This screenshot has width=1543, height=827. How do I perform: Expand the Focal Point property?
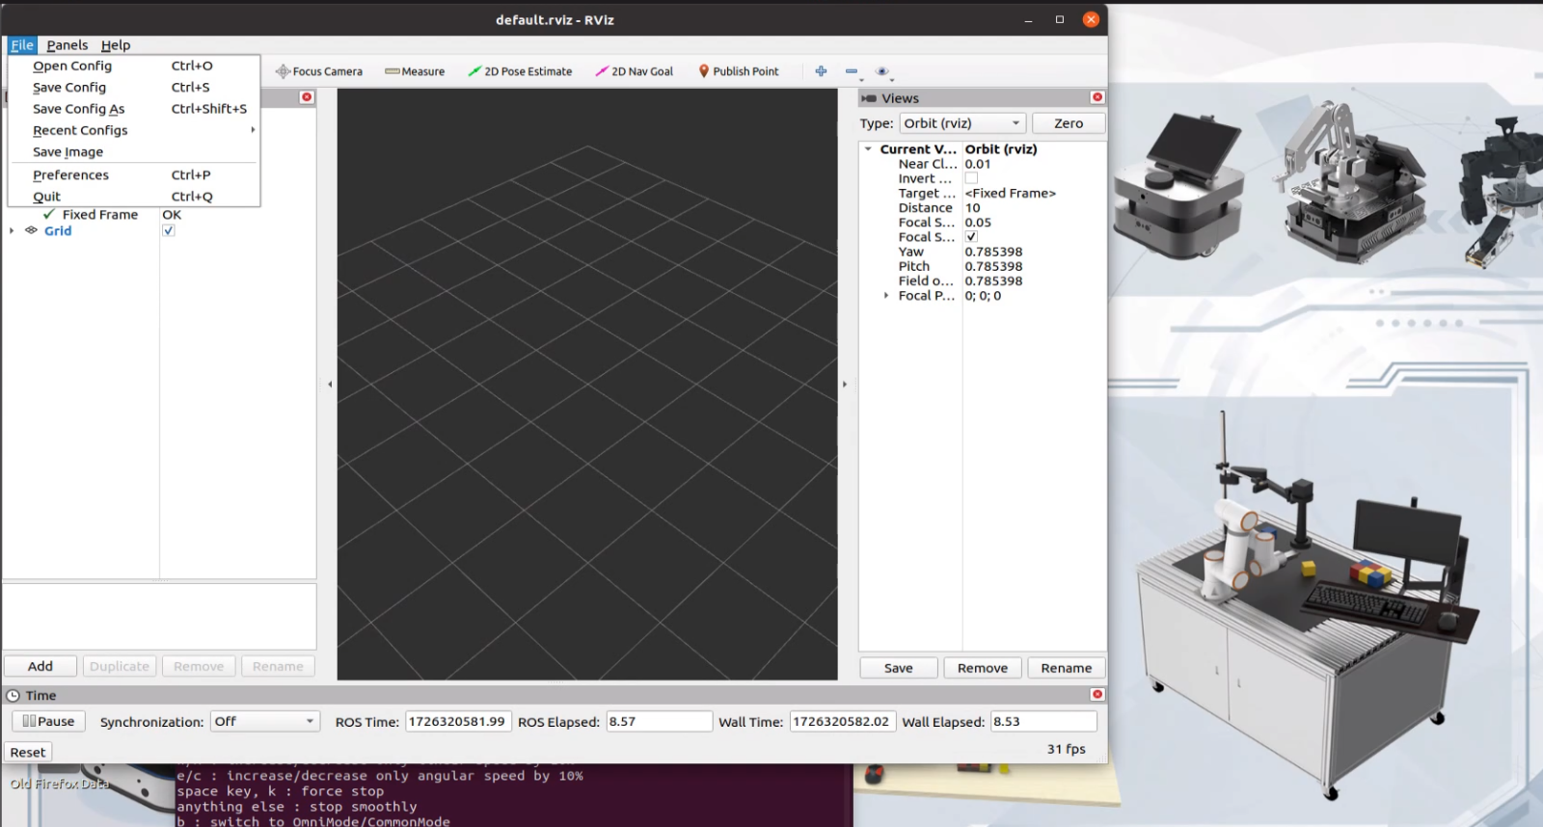point(886,296)
